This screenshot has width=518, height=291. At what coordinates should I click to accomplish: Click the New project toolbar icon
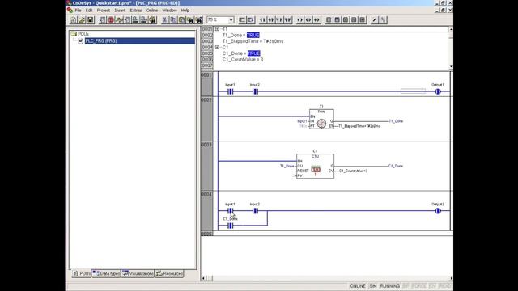tap(74, 19)
